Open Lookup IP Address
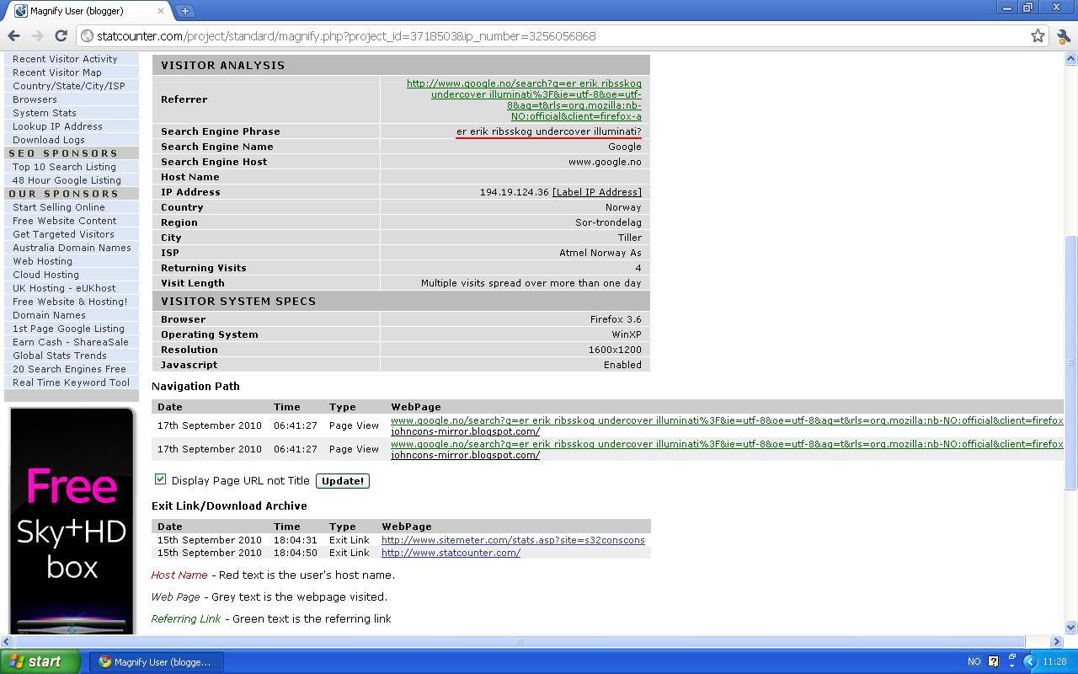This screenshot has height=674, width=1078. point(57,126)
